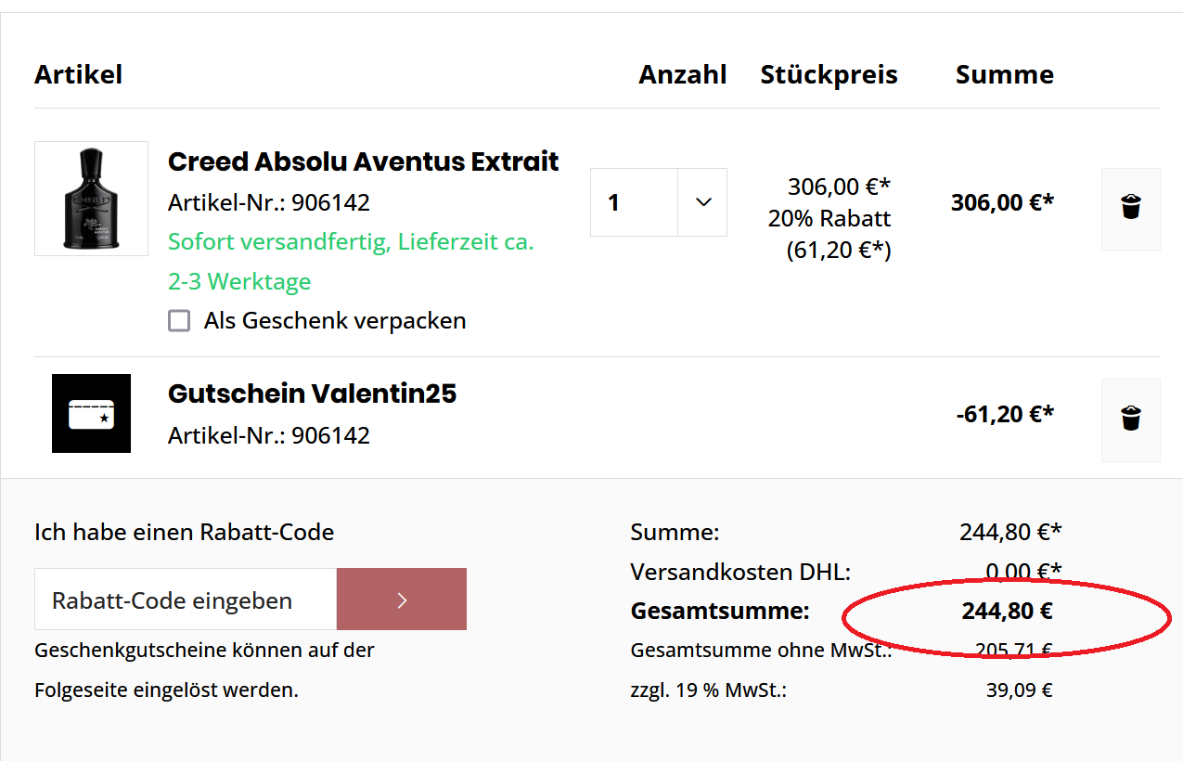Click the '20% Rabatt' discount text
Screen dimensions: 1183x761
click(x=829, y=218)
